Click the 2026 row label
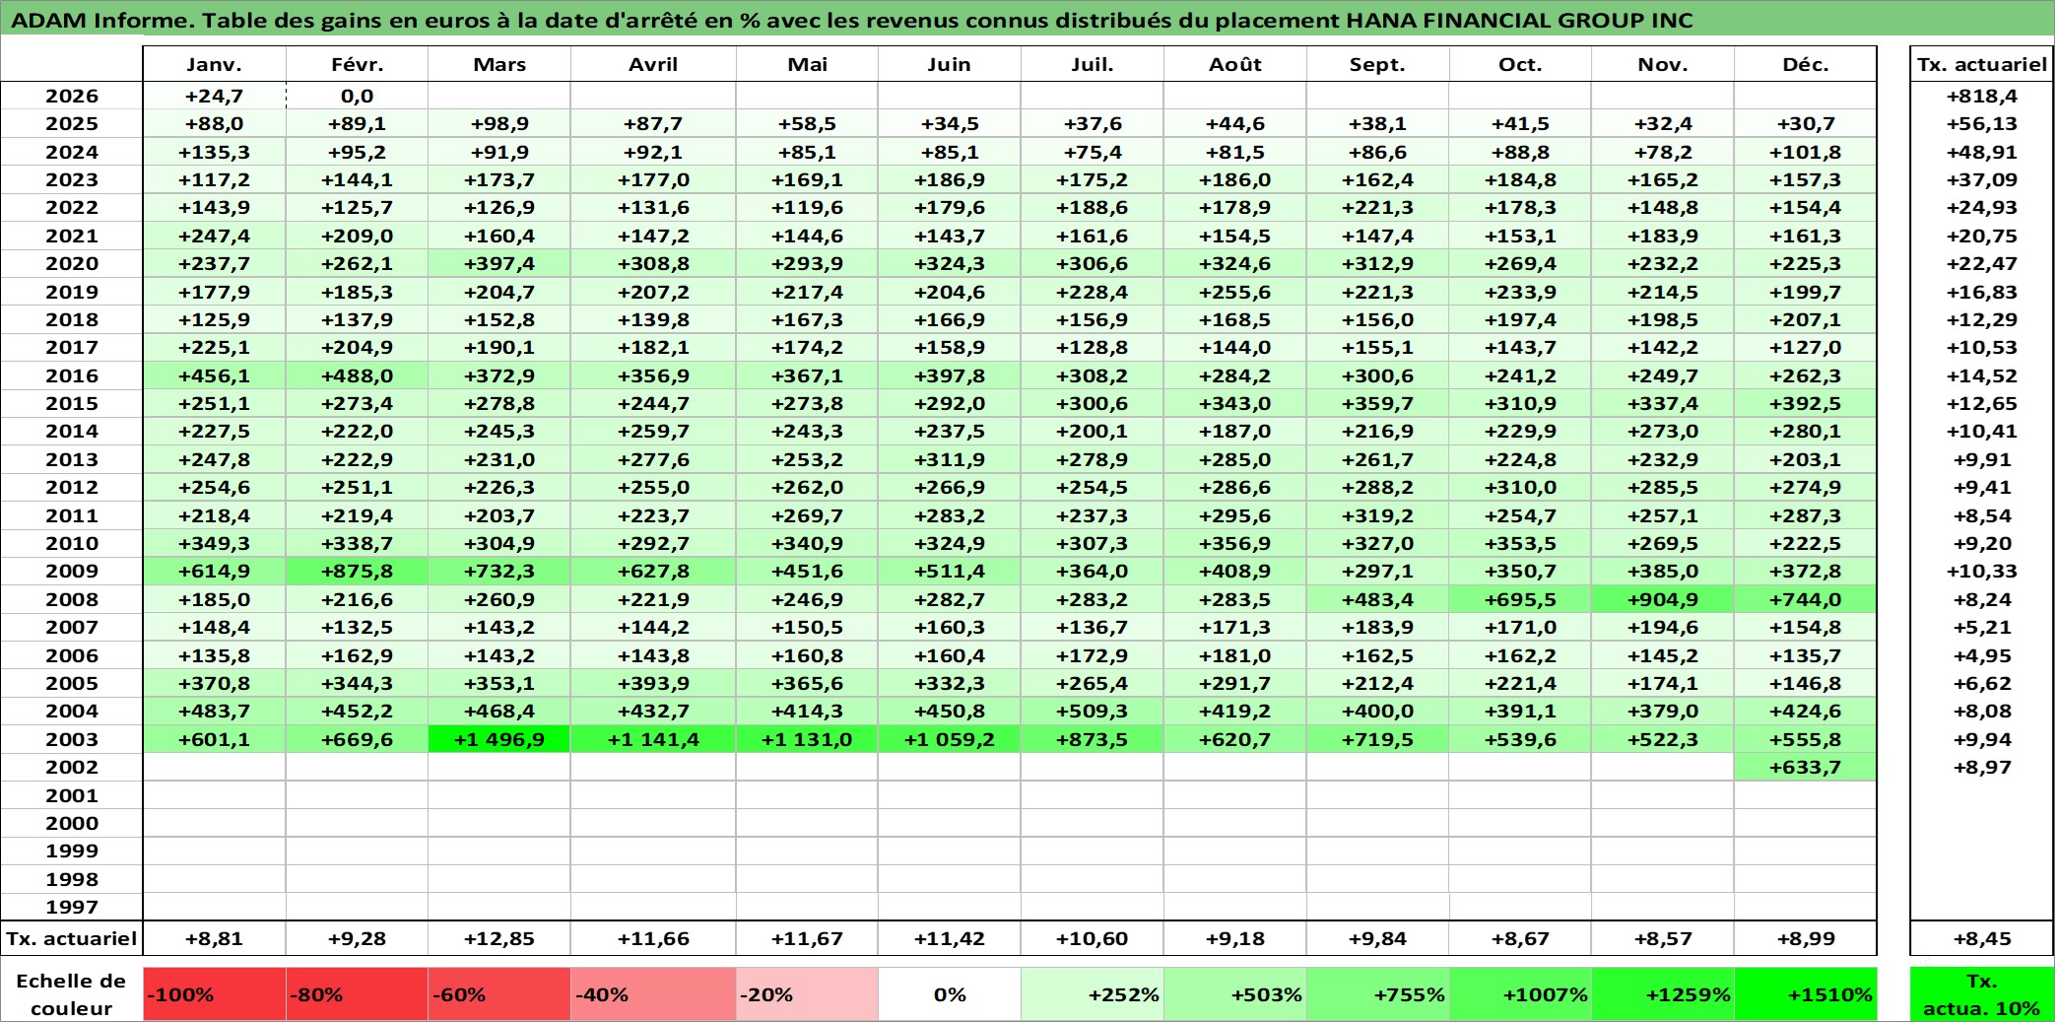Screen dimensions: 2055x1022 [x=72, y=96]
